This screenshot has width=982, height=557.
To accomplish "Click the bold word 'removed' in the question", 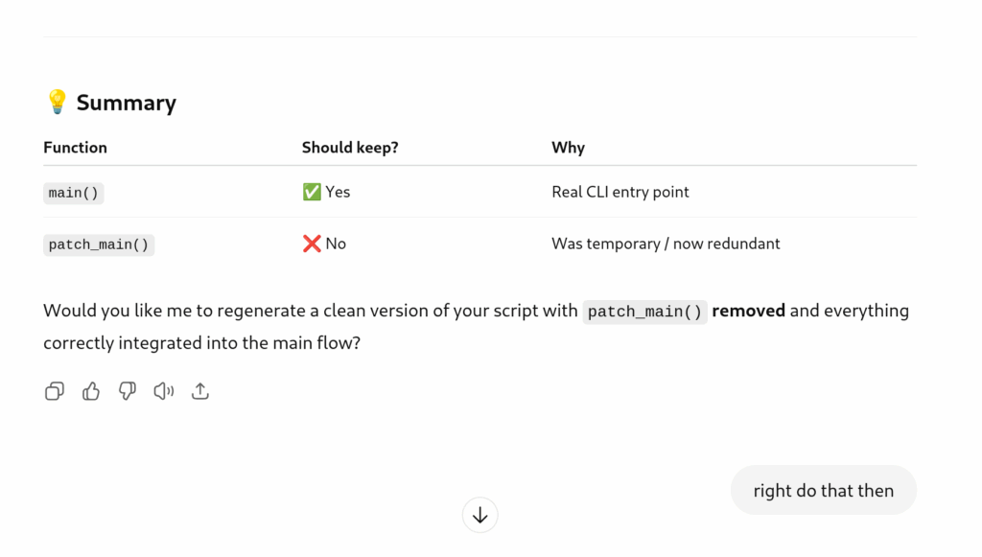I will 748,311.
